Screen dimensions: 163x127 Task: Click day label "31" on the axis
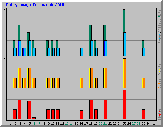(x=153, y=124)
